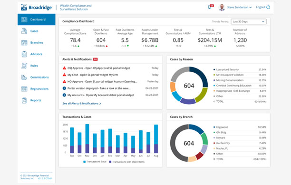Select the Registrations sidebar icon
The height and width of the screenshot is (185, 291).
[x=24, y=89]
